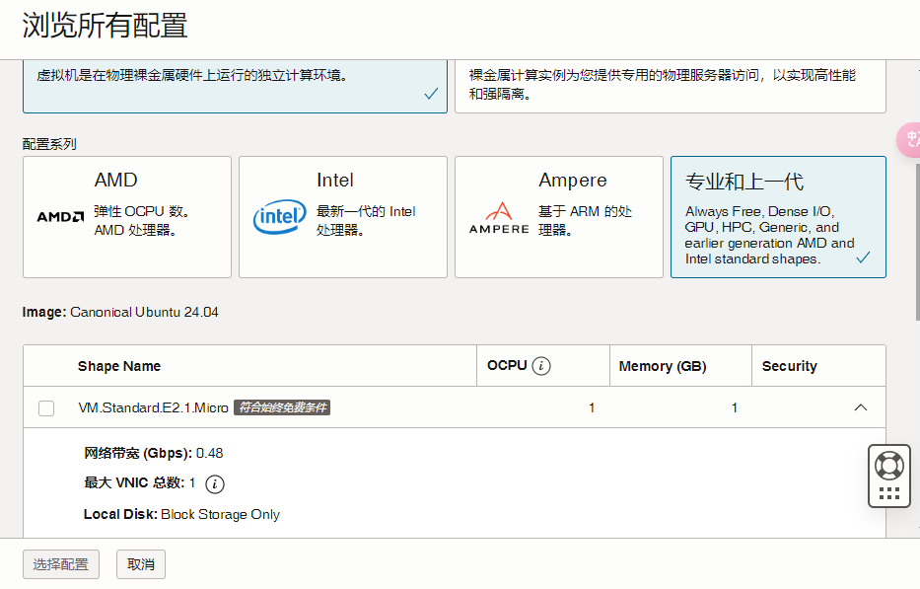The image size is (920, 589).
Task: Select the bare metal instance type card
Action: pyautogui.click(x=671, y=86)
